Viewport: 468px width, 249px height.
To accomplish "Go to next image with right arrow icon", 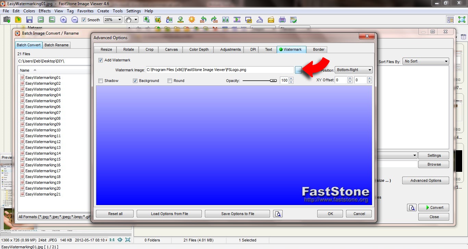I will pyautogui.click(x=52, y=20).
